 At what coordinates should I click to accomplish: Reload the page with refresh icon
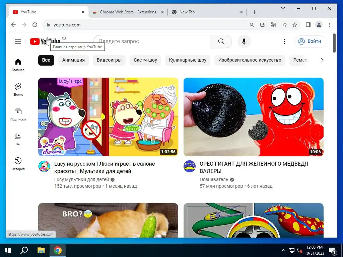pyautogui.click(x=35, y=25)
